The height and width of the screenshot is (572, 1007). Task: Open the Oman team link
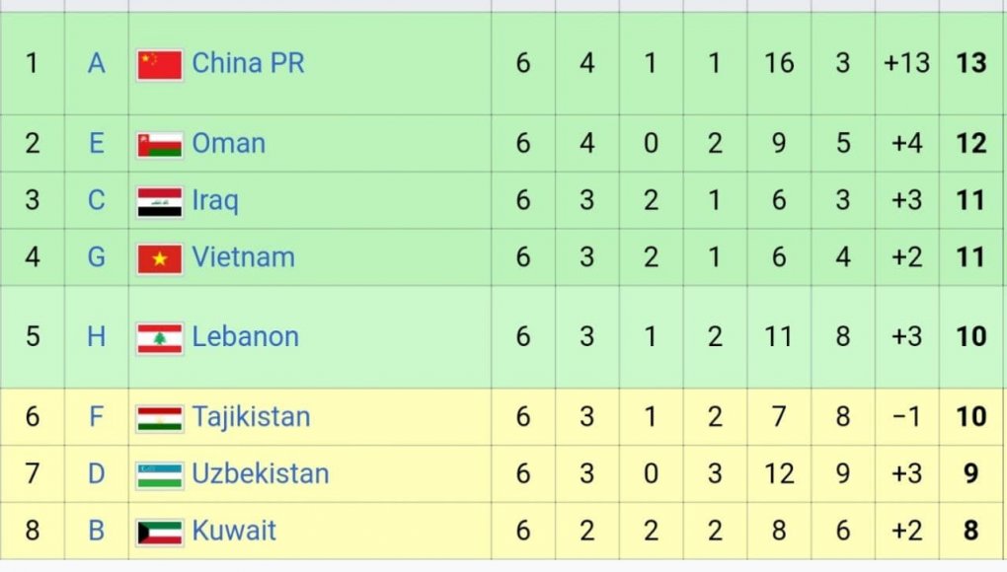(229, 143)
